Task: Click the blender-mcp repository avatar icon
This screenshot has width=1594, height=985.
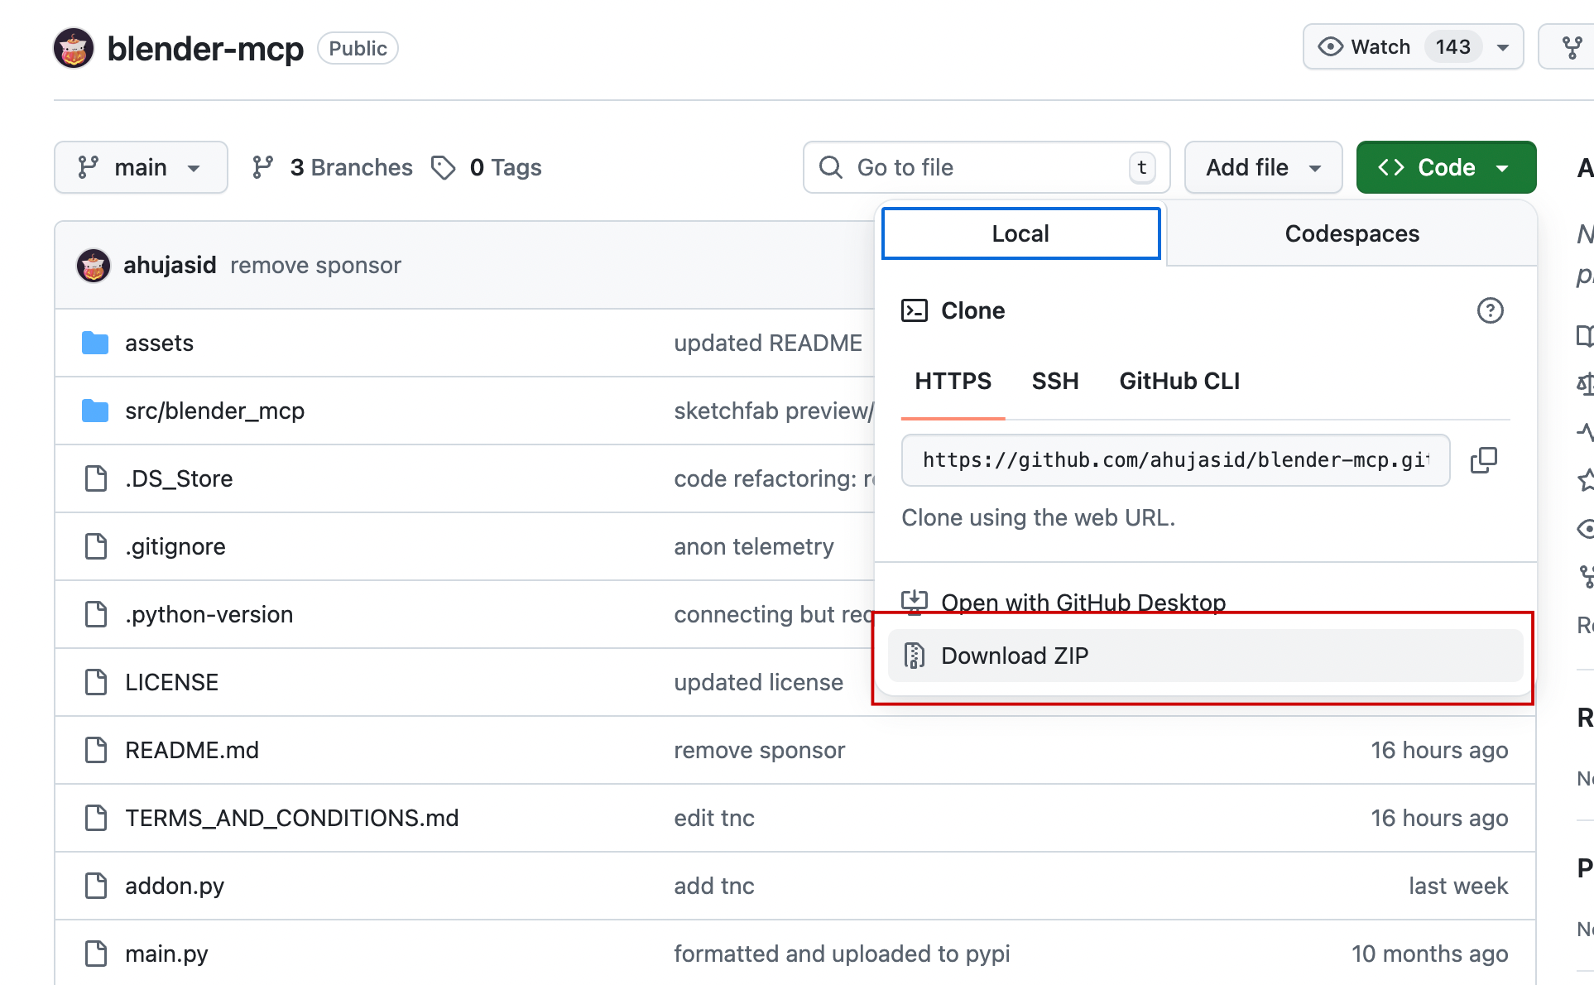Action: [x=74, y=48]
